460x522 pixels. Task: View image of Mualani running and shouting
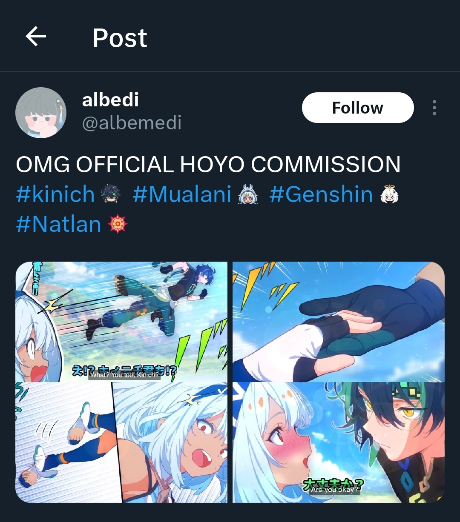(x=121, y=442)
